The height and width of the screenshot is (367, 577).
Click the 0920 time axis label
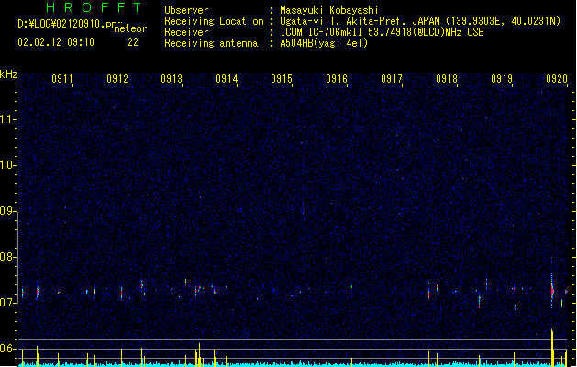(557, 79)
